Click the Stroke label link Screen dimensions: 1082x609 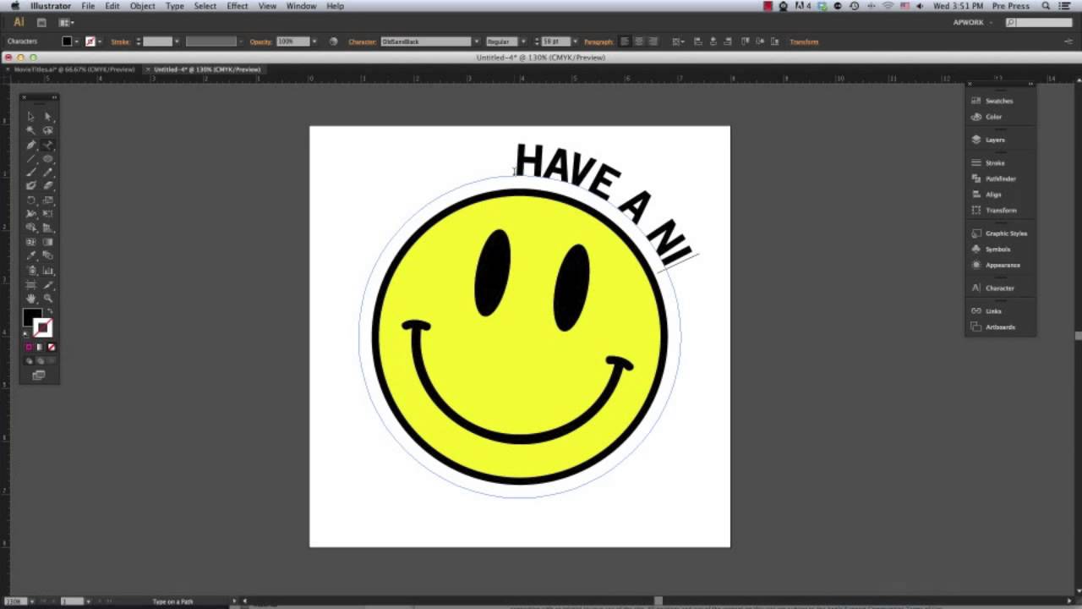[120, 41]
